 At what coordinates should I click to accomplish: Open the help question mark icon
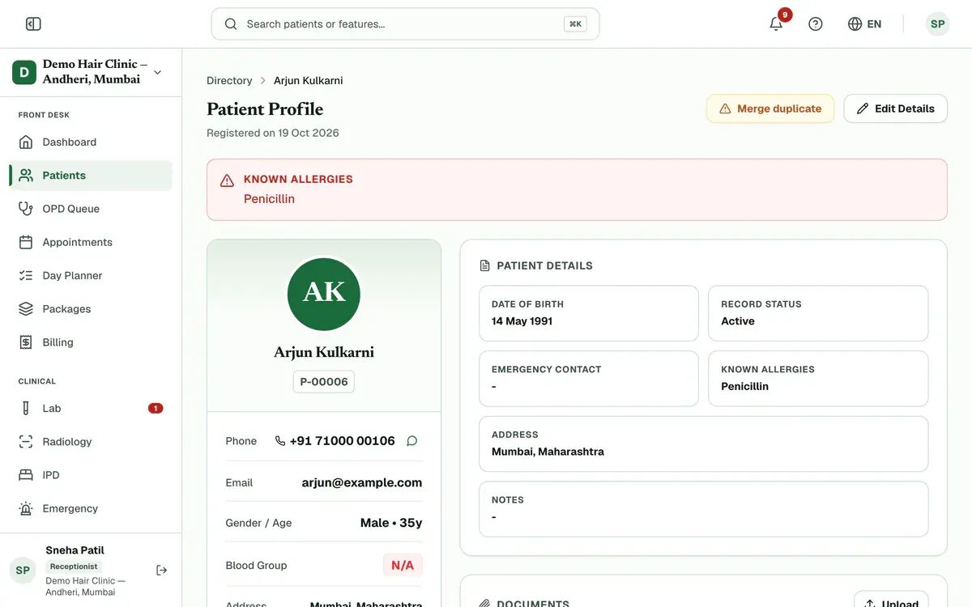(816, 24)
